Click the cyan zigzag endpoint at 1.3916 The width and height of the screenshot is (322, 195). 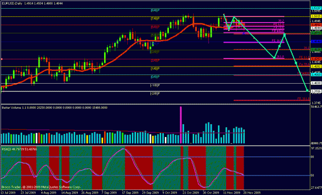pyautogui.click(x=307, y=90)
